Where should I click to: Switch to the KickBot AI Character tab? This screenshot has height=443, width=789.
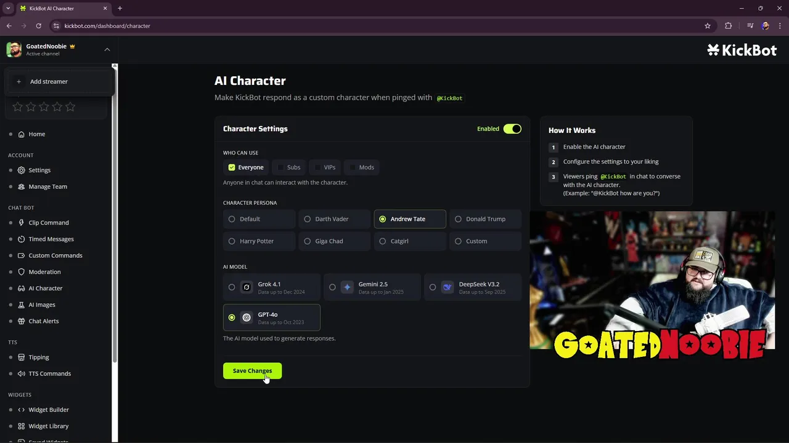coord(63,9)
